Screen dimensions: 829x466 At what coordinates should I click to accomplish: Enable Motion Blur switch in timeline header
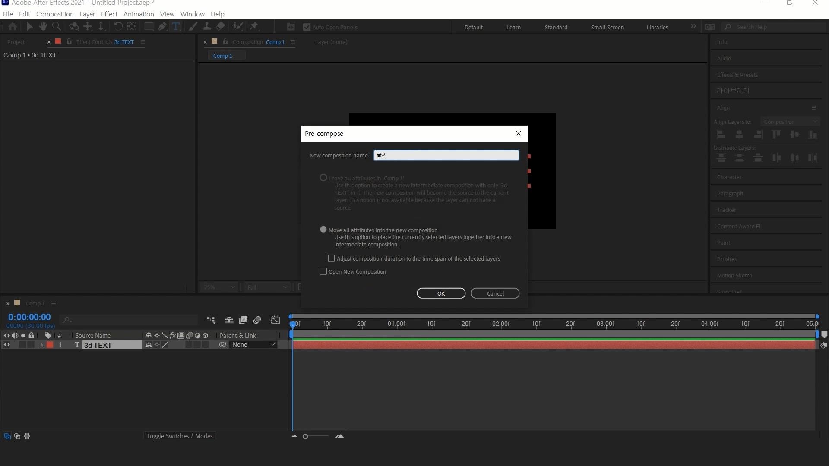(x=257, y=320)
